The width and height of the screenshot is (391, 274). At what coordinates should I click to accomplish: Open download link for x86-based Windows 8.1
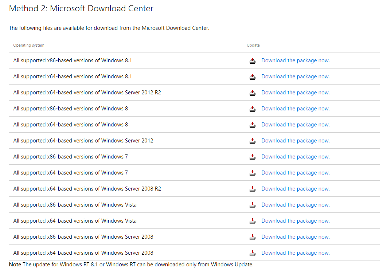click(x=295, y=60)
